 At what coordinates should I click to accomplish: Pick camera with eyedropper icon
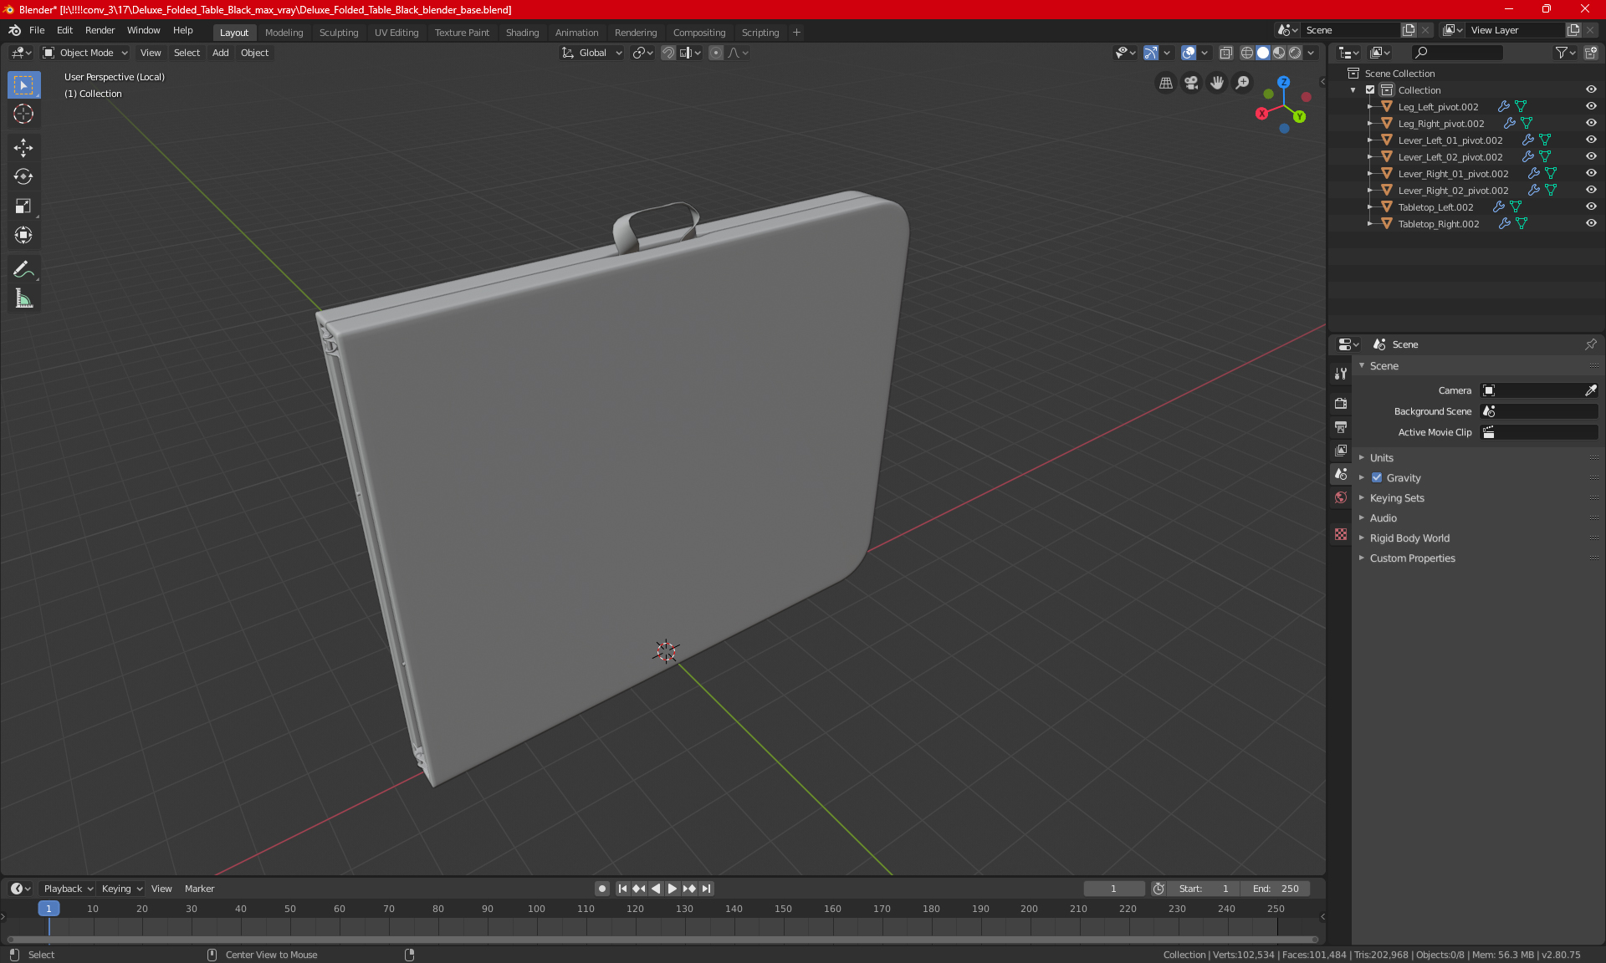pos(1591,390)
